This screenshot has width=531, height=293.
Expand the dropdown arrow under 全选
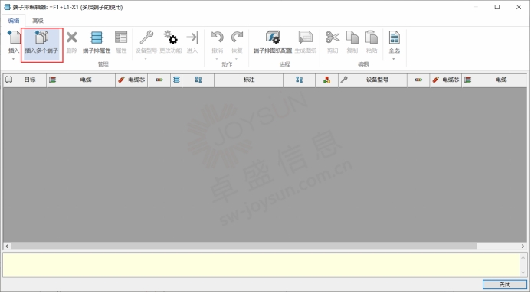394,59
